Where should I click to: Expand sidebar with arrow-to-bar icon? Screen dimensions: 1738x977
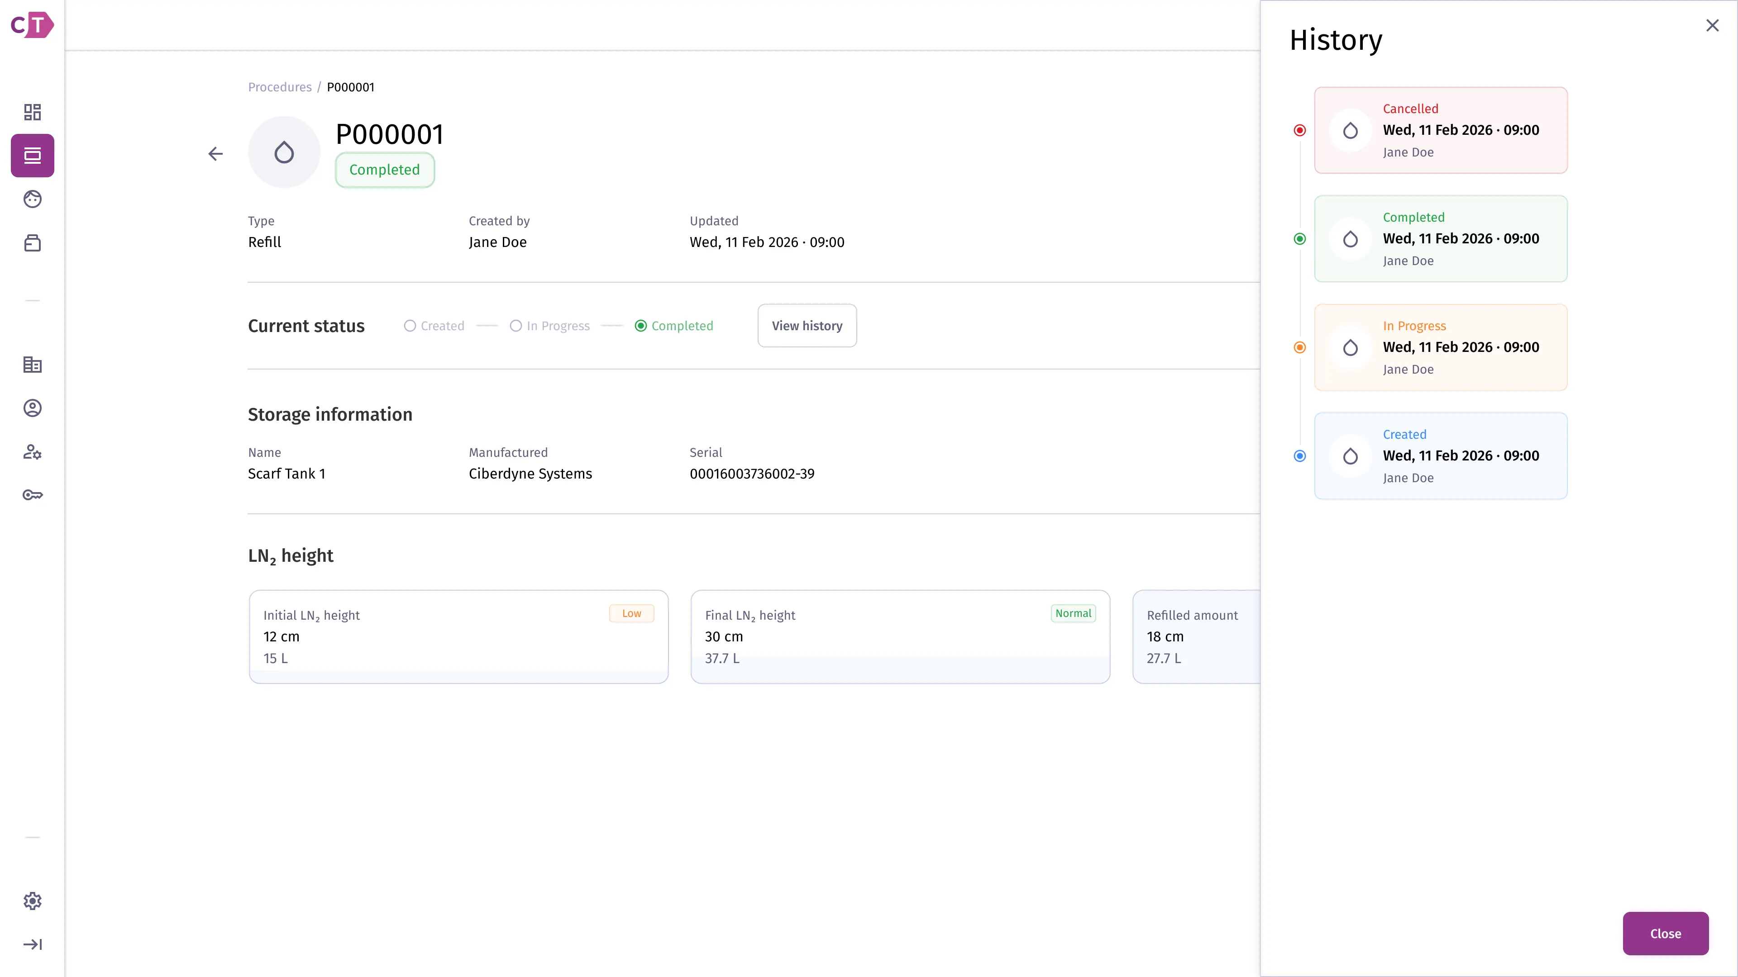coord(33,944)
